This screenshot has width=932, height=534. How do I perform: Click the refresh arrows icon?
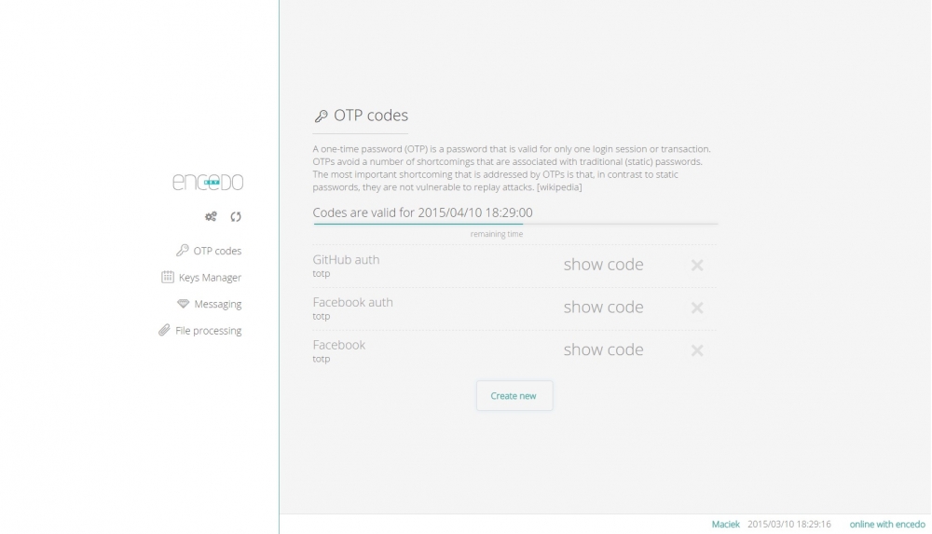pos(236,216)
